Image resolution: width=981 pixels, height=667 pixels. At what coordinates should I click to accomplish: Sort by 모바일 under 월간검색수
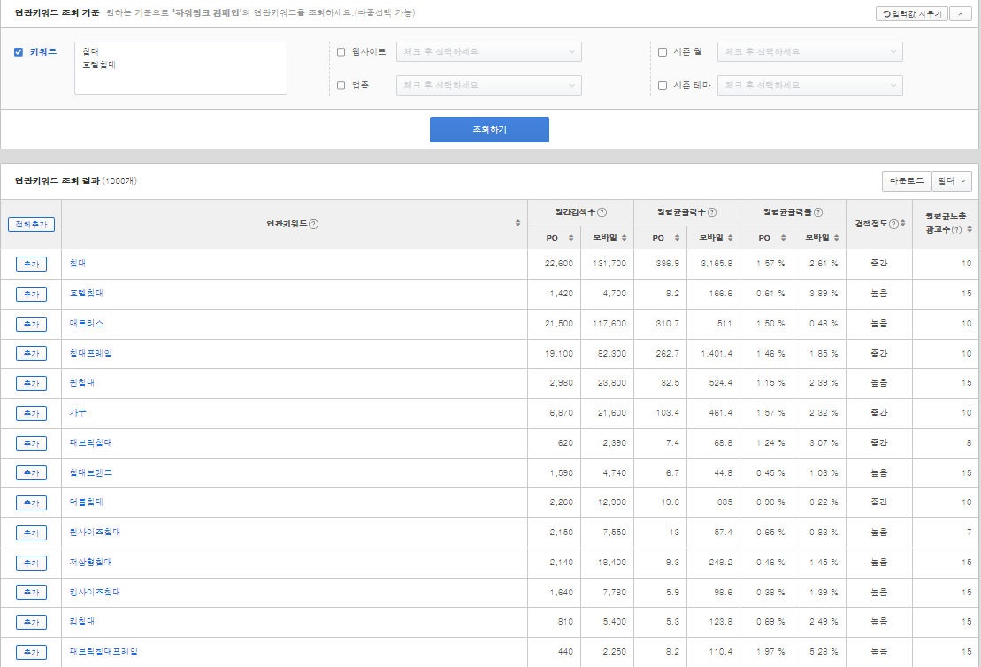coord(625,238)
